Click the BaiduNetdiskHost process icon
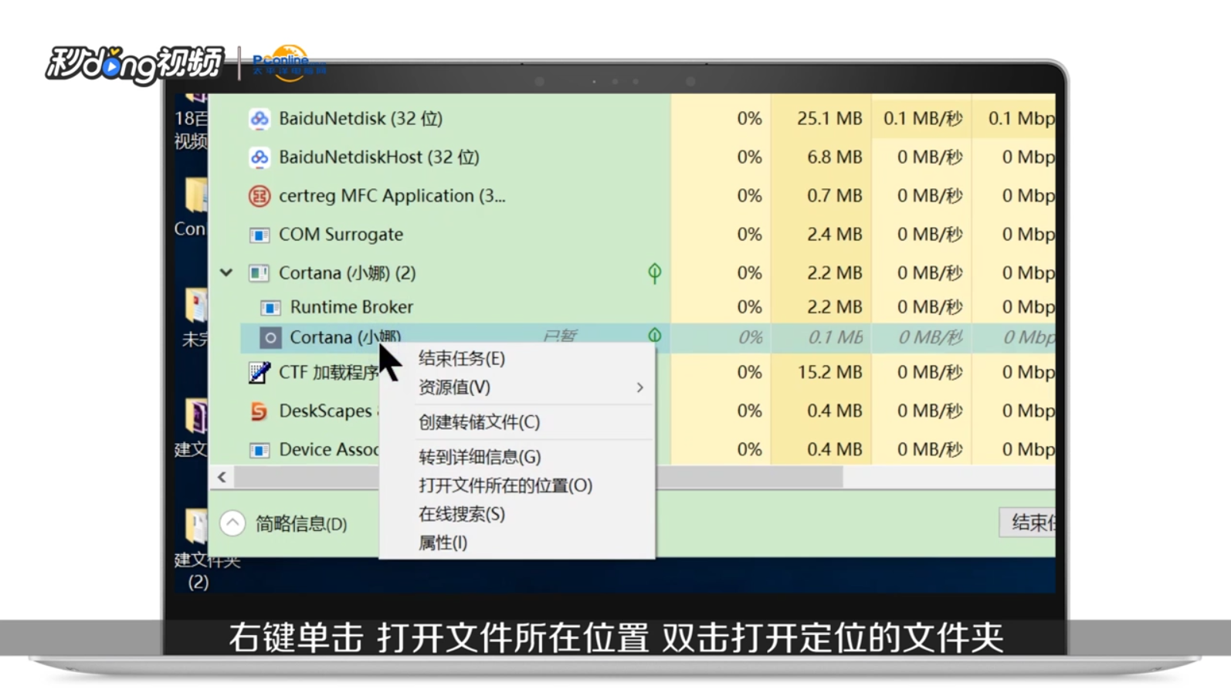 (x=259, y=157)
